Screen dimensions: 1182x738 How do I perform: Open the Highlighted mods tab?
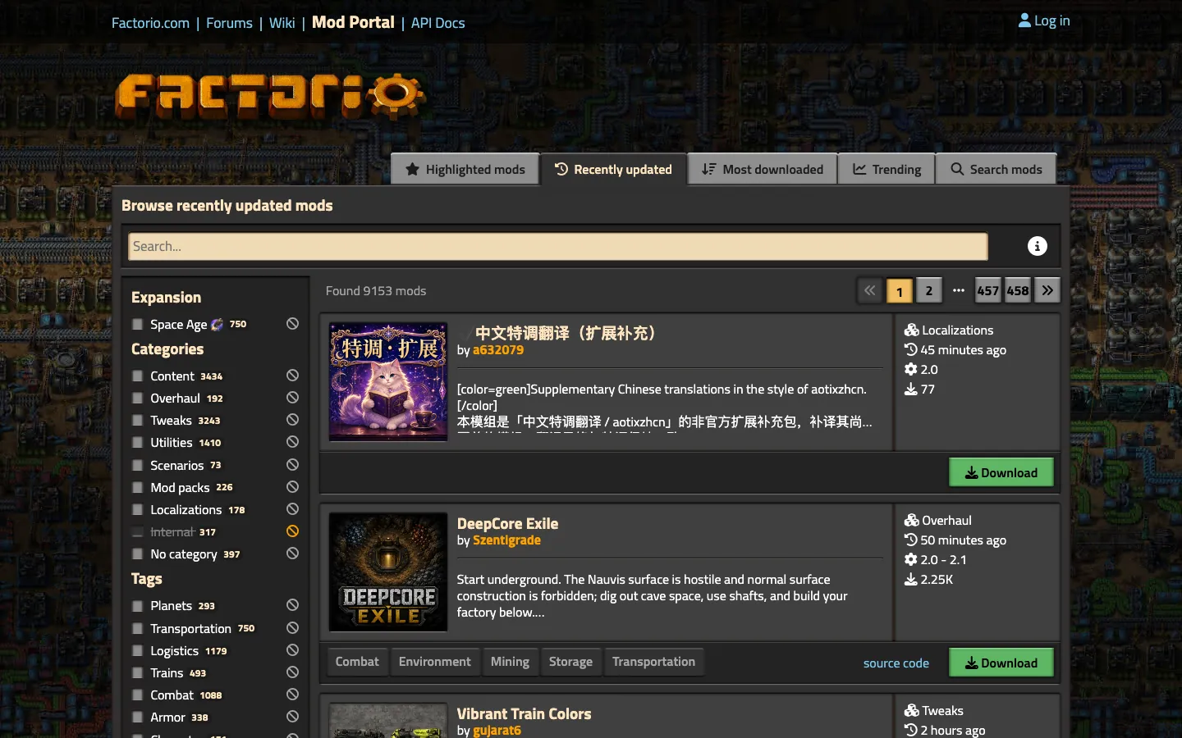pyautogui.click(x=465, y=169)
